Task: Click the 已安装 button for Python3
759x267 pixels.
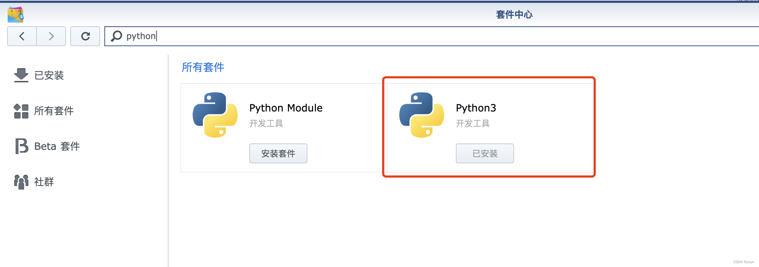Action: click(485, 153)
